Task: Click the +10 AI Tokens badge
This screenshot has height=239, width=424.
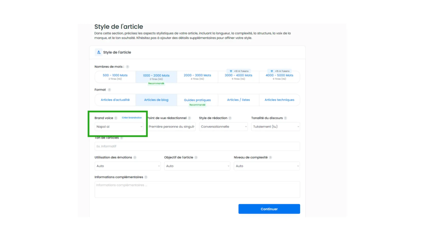Action: [238, 71]
